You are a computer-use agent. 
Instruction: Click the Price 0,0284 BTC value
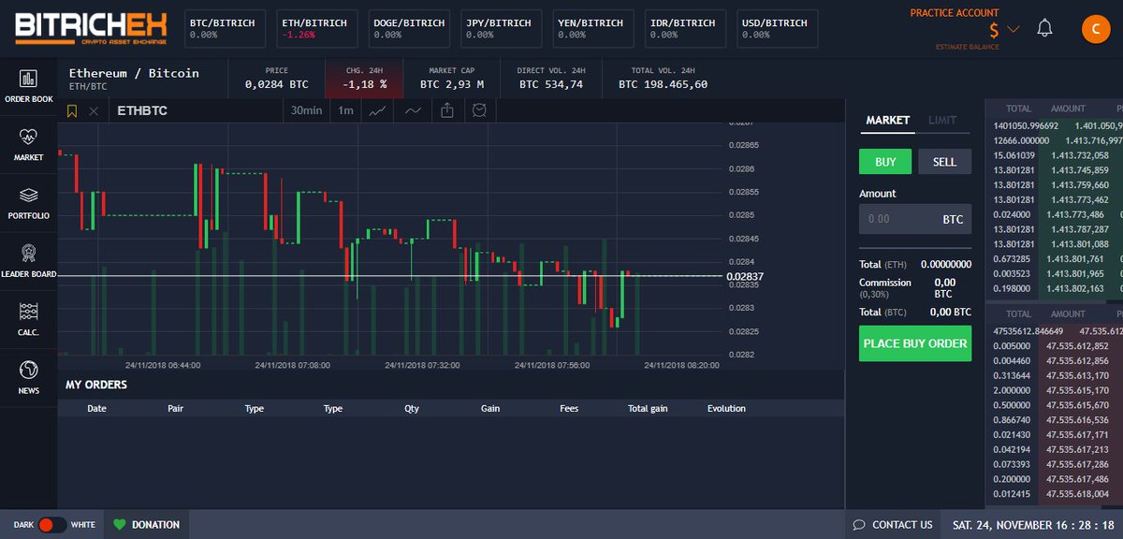tap(276, 84)
